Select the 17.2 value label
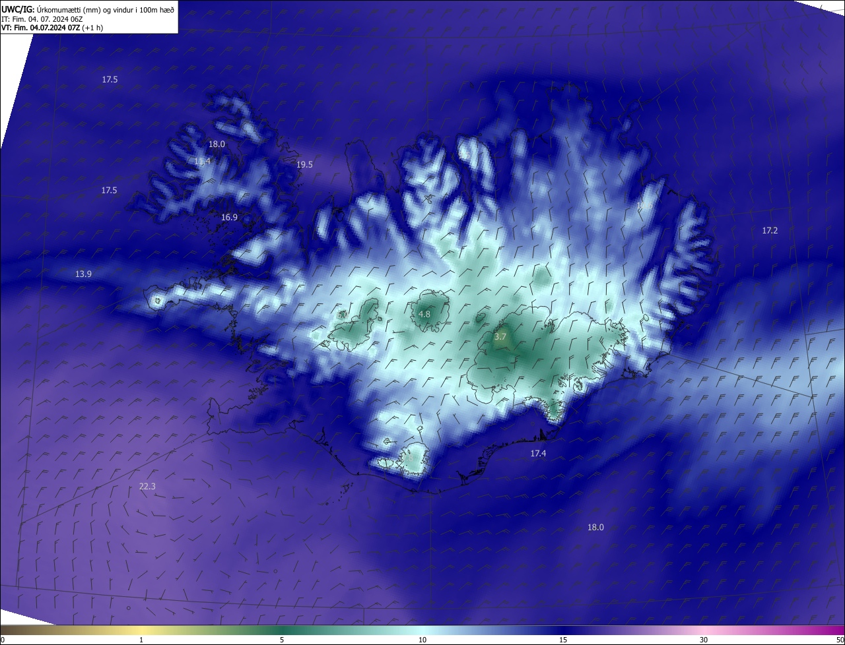Image resolution: width=845 pixels, height=645 pixels. coord(770,231)
